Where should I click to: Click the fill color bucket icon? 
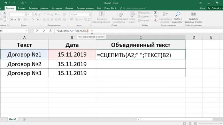(33, 19)
